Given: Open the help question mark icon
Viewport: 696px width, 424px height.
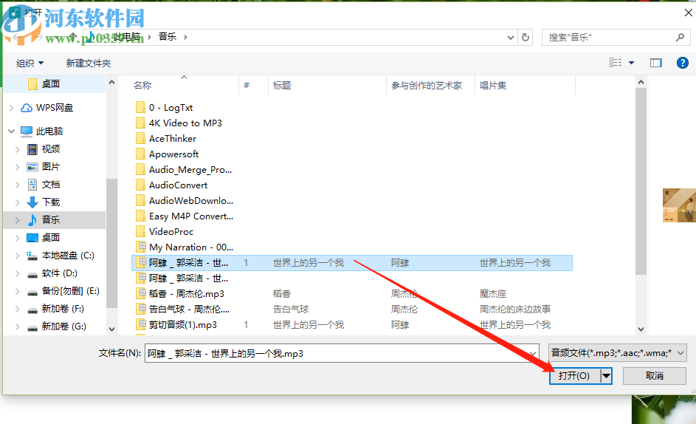Looking at the screenshot, I should point(682,63).
